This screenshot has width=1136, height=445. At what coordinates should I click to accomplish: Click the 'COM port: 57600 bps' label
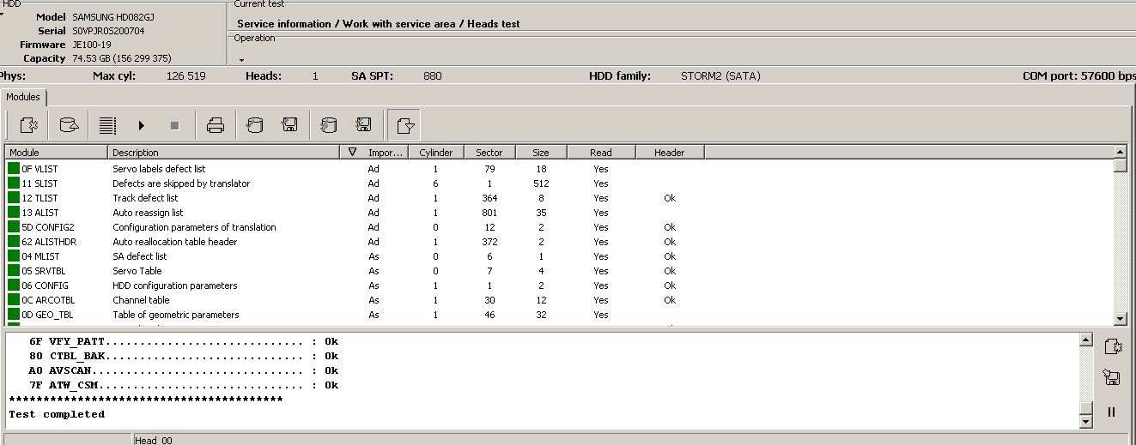coord(1078,75)
